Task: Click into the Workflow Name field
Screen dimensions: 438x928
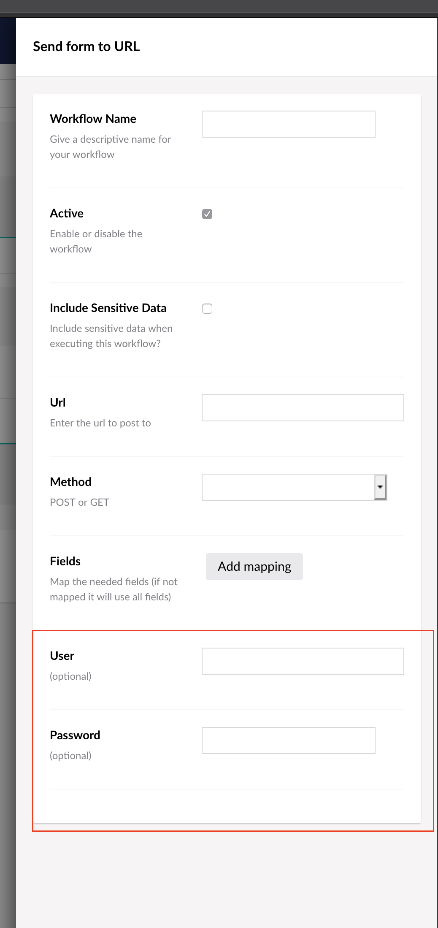Action: coord(288,124)
